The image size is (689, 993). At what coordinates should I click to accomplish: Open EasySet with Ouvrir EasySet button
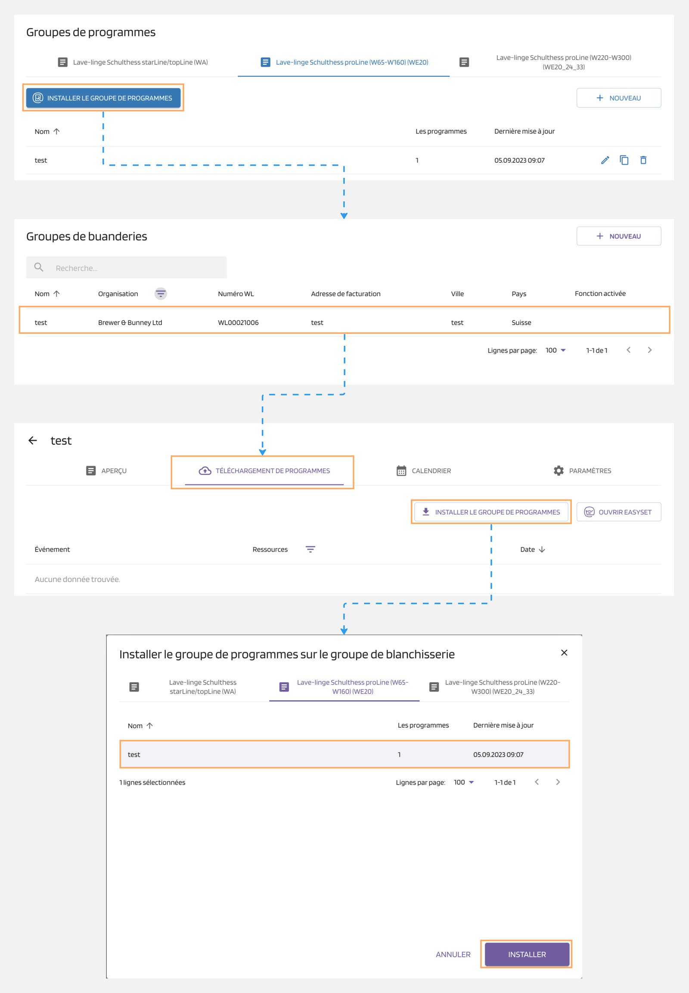point(618,512)
